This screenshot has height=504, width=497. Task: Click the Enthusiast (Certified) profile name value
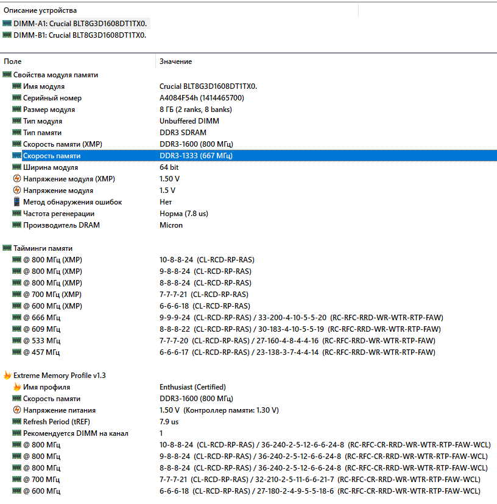[192, 387]
